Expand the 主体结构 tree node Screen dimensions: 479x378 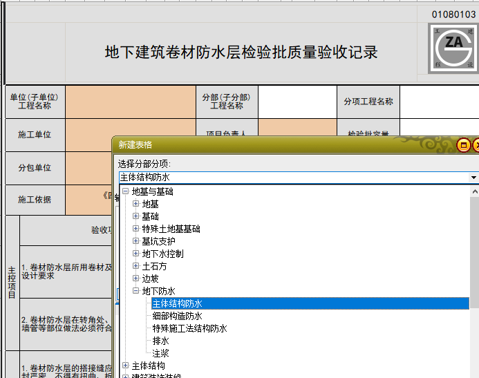coord(125,366)
